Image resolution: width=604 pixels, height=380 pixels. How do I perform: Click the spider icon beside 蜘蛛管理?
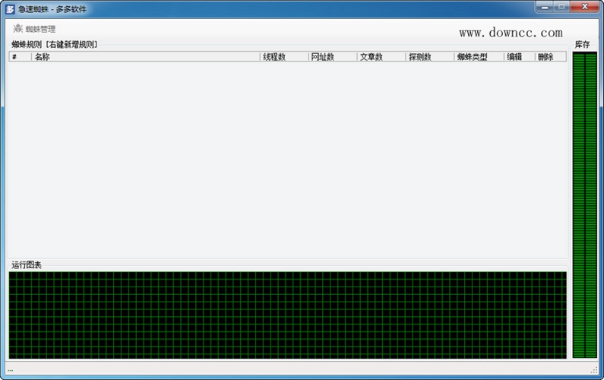tap(17, 29)
